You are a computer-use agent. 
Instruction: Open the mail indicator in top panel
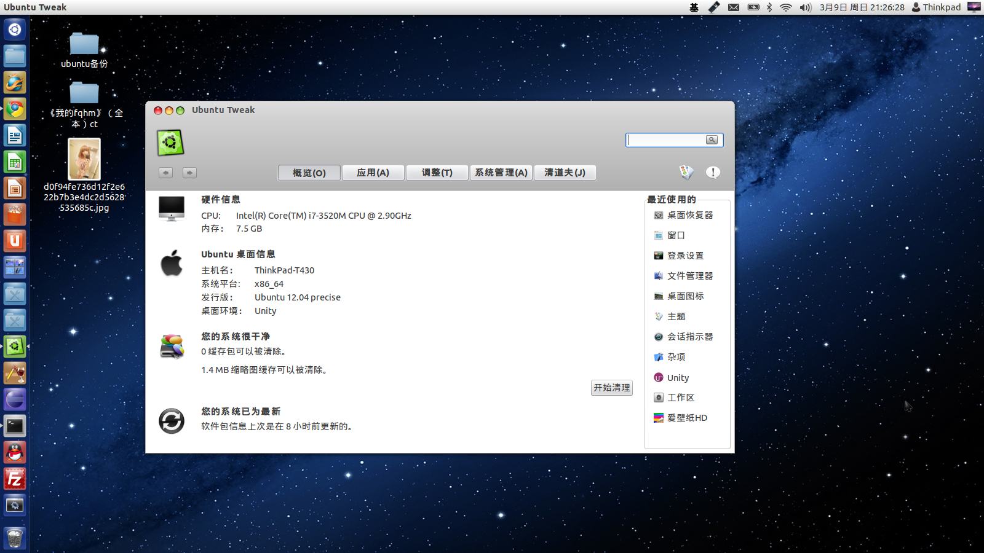(734, 7)
